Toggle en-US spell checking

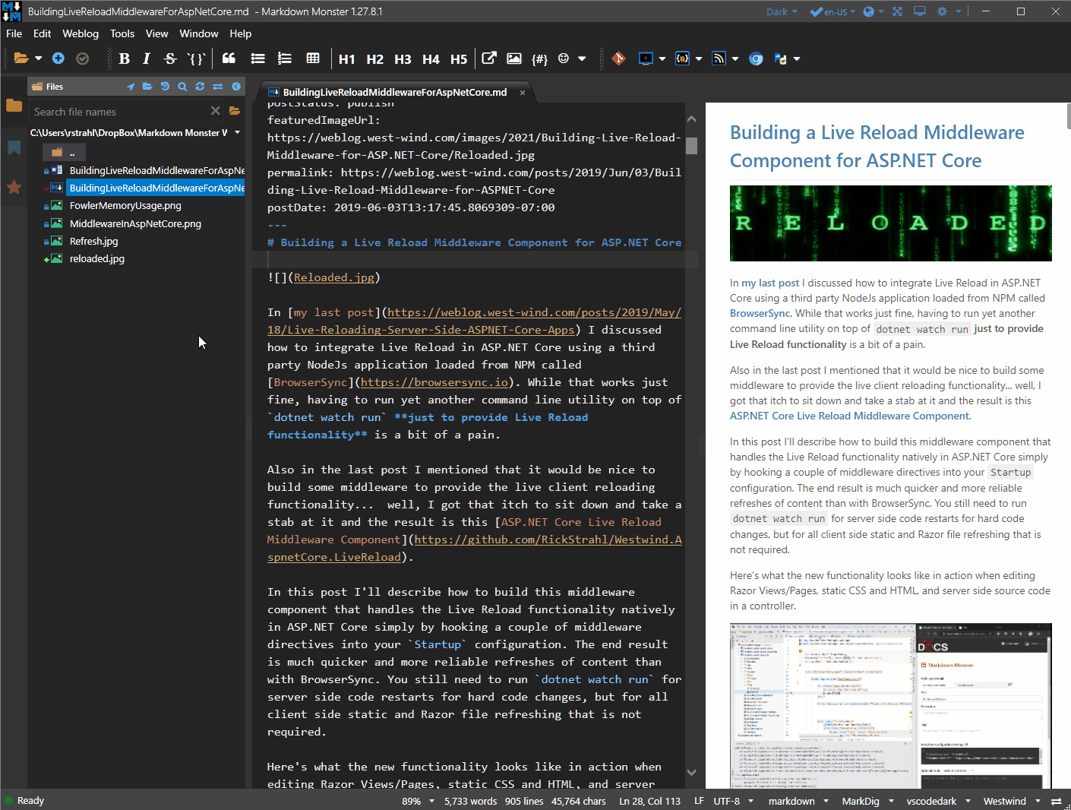(x=832, y=11)
